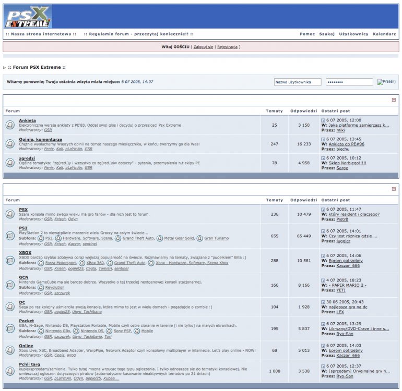Viewport: 402px width, 391px height.
Task: Click the Zaloguj się link
Action: coord(203,47)
